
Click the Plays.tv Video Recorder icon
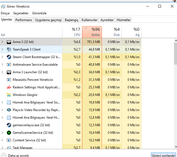(x=9, y=110)
